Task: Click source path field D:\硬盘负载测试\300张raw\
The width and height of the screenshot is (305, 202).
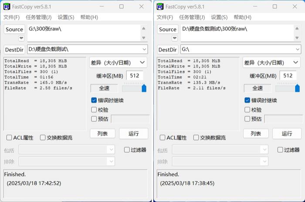Action: coord(237,33)
